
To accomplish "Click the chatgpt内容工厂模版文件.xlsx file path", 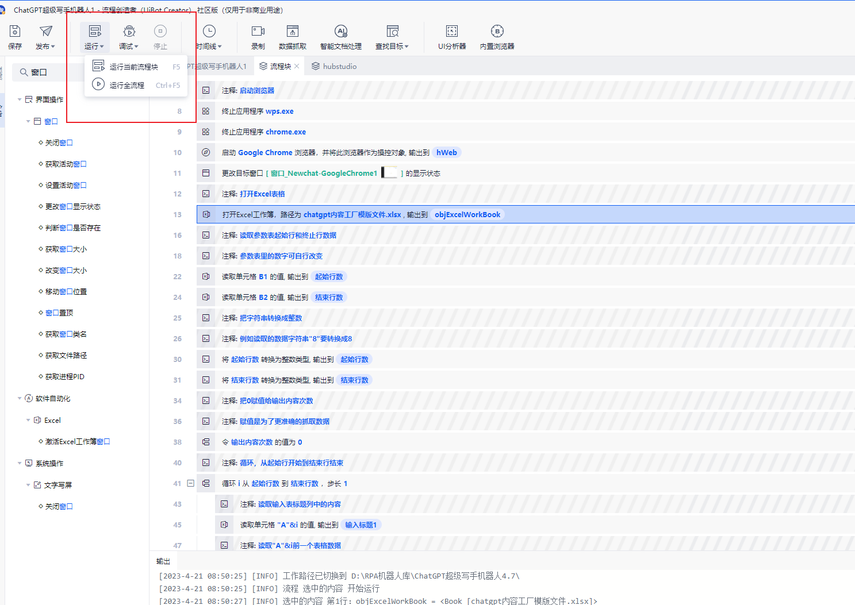I will click(x=352, y=215).
